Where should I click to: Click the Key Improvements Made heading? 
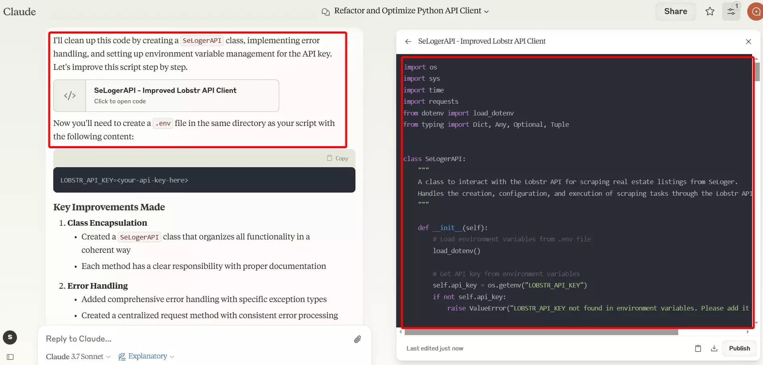point(109,207)
